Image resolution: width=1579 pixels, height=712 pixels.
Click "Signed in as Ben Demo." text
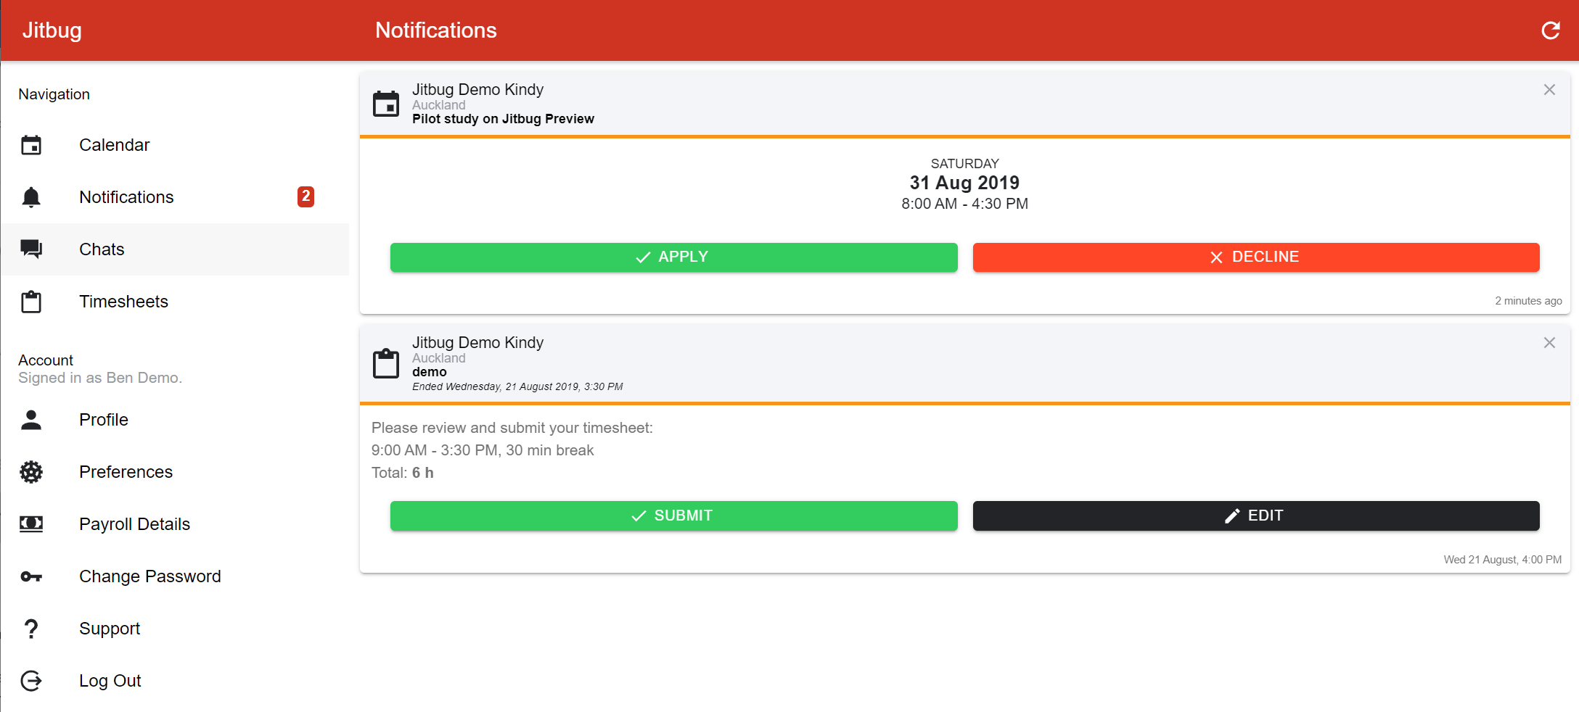click(x=100, y=378)
